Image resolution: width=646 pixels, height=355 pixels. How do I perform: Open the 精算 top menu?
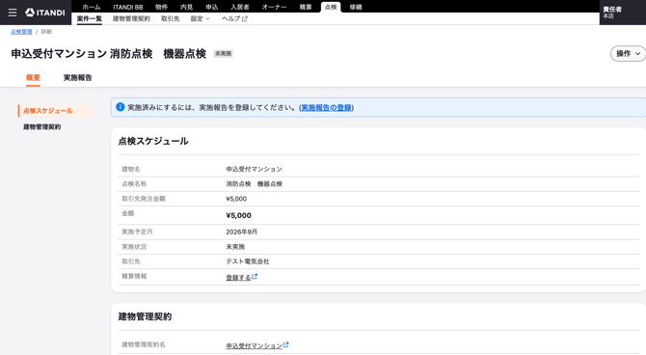tap(306, 7)
